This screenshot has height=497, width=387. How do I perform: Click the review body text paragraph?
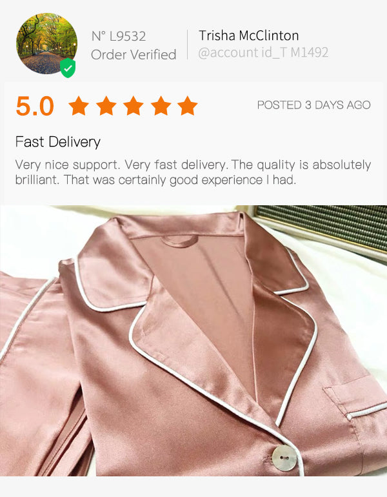(193, 172)
